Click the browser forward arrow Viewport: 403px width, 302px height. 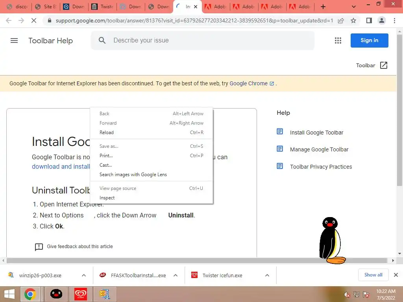point(21,20)
